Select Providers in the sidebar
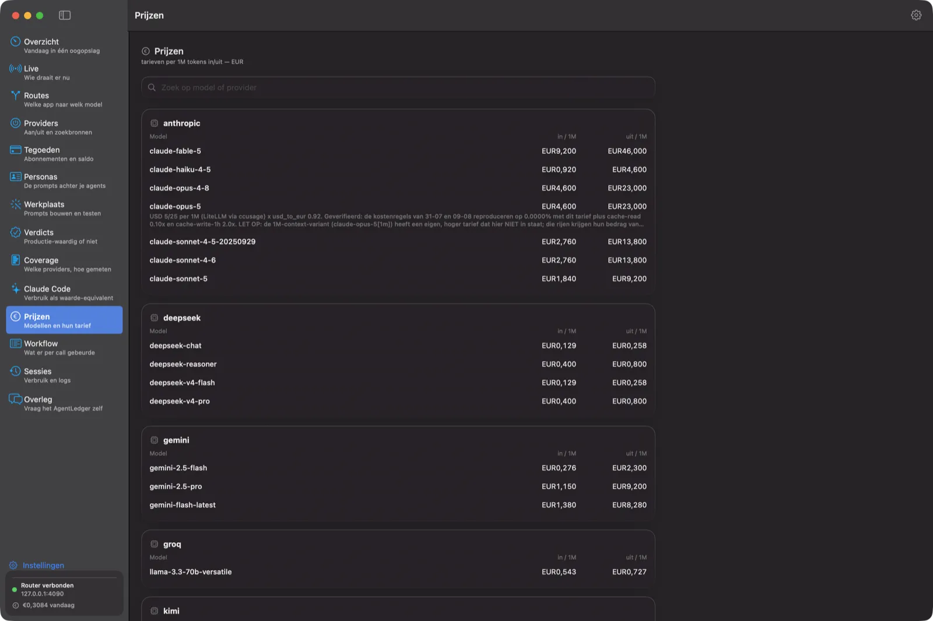 pyautogui.click(x=64, y=127)
